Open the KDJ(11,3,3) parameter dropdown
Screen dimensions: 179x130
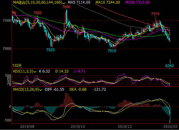(35, 72)
